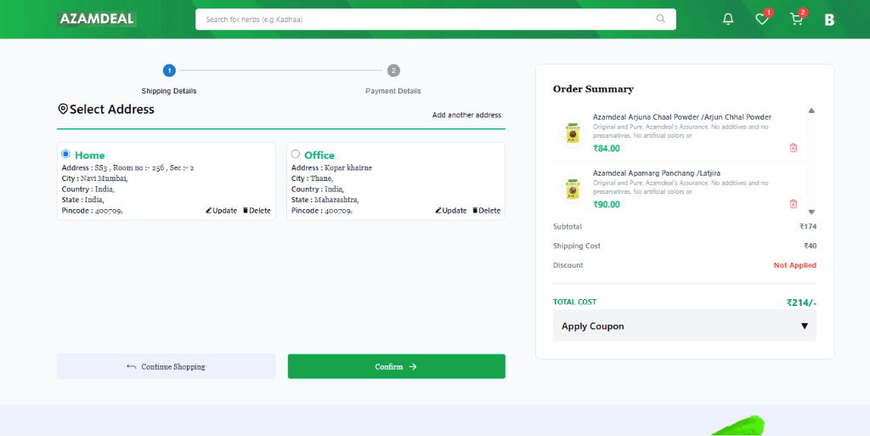Viewport: 870px width, 436px height.
Task: Click the ₹214/- total cost value
Action: click(801, 303)
